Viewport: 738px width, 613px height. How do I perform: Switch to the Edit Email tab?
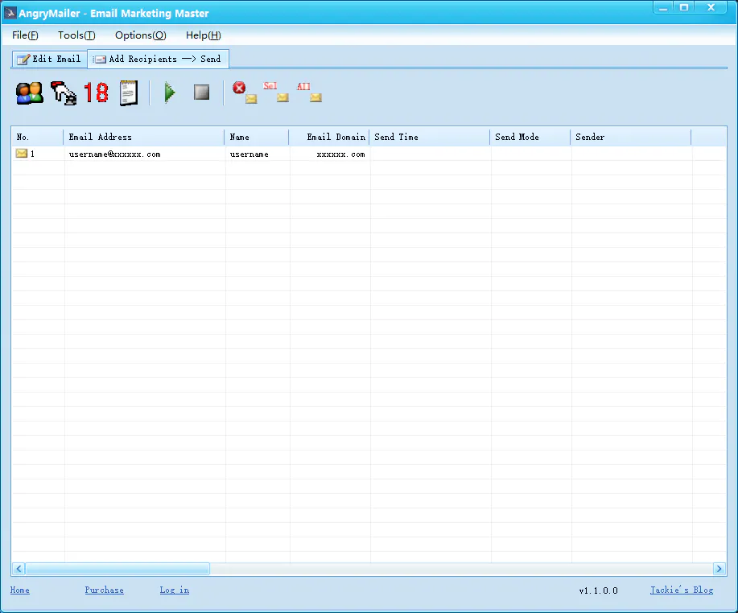49,59
